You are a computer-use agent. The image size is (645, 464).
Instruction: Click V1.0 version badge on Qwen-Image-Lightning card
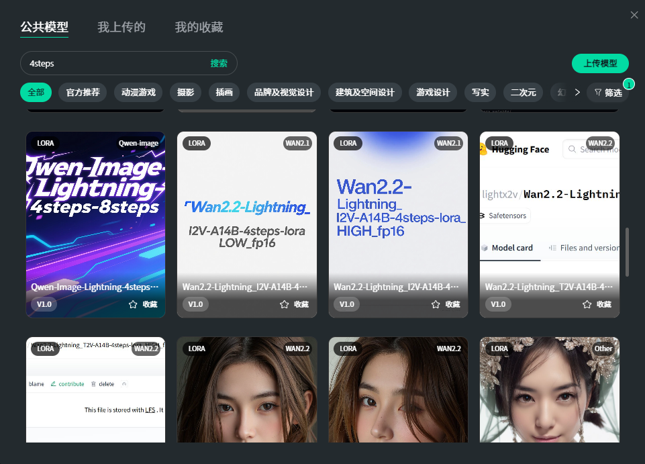click(44, 304)
